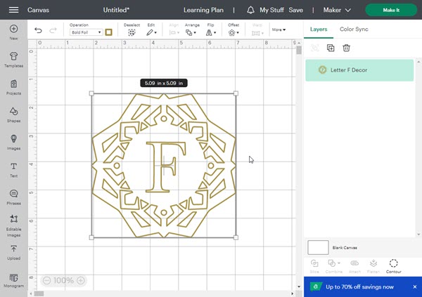Click the Save link

tap(295, 11)
